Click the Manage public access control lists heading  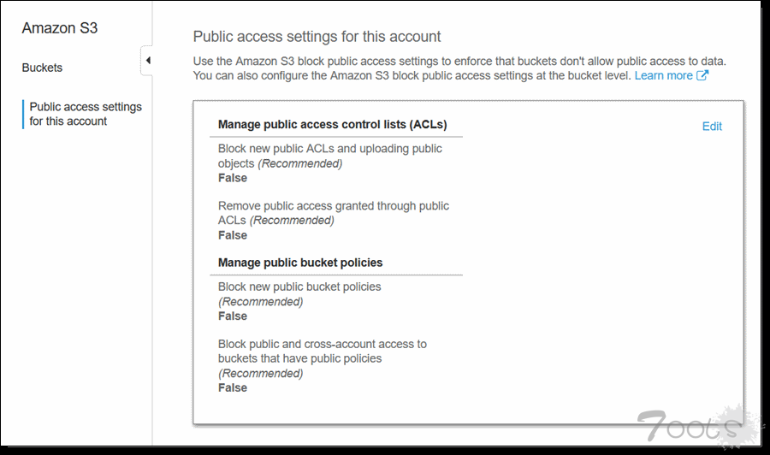[332, 124]
